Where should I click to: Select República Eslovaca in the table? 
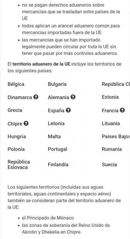[x=19, y=165]
